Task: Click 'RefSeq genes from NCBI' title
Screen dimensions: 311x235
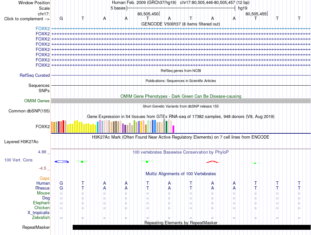Action: [181, 71]
